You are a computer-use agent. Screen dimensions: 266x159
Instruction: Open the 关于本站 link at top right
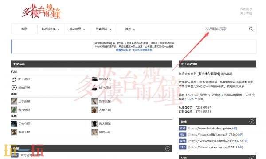tap(246, 13)
